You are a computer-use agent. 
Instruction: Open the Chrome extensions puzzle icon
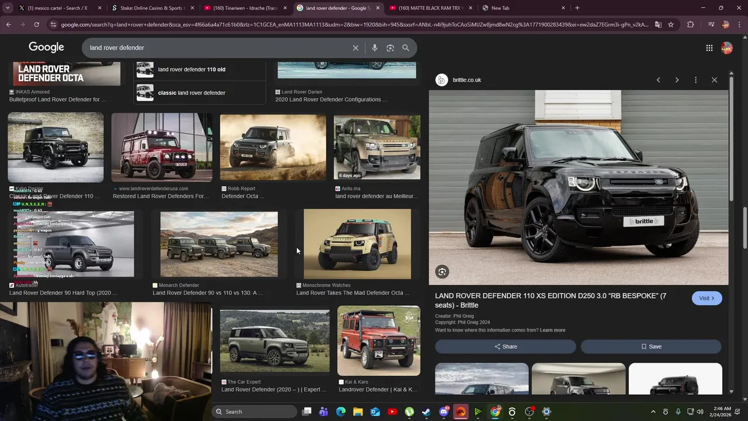point(690,25)
